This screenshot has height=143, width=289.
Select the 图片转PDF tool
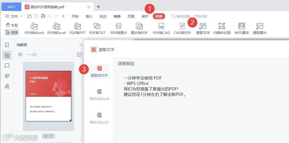point(139,29)
